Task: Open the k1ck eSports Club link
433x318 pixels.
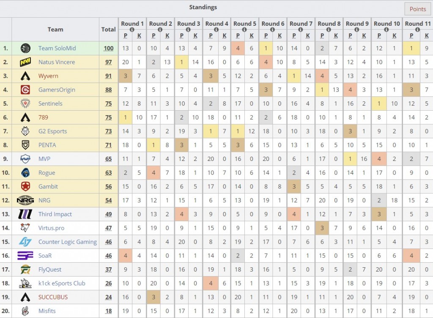Action: pyautogui.click(x=62, y=283)
